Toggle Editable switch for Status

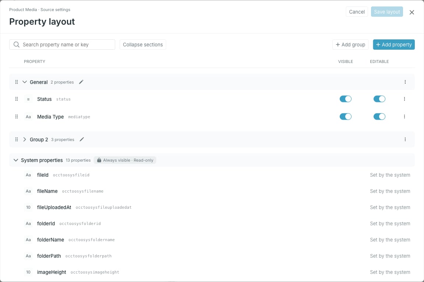pos(379,99)
